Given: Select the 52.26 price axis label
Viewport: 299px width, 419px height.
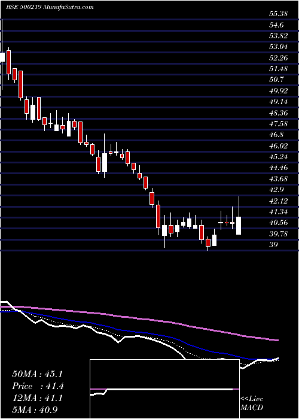Looking at the screenshot, I should pyautogui.click(x=278, y=58).
